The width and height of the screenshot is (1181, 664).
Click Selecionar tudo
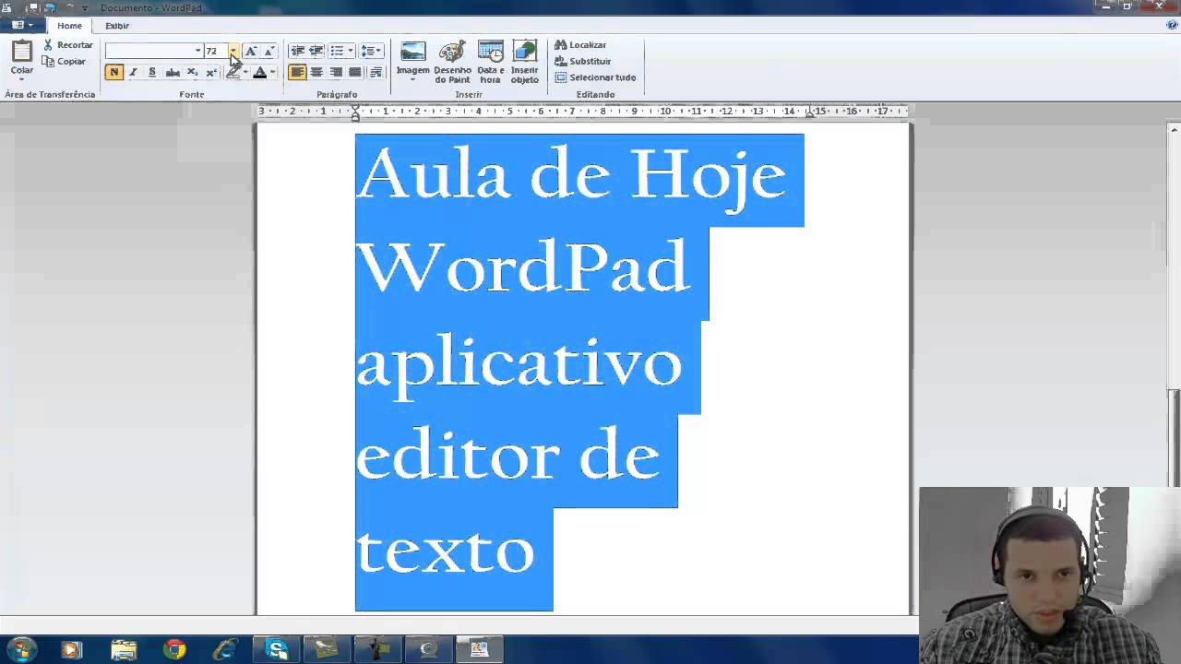[x=595, y=77]
